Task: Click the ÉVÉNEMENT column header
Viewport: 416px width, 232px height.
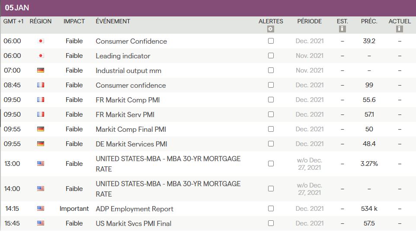Action: tap(113, 21)
